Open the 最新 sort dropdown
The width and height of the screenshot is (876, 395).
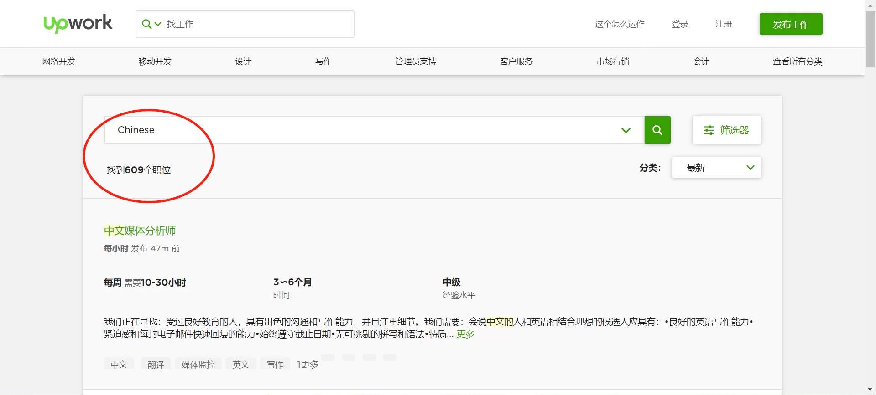pyautogui.click(x=716, y=168)
